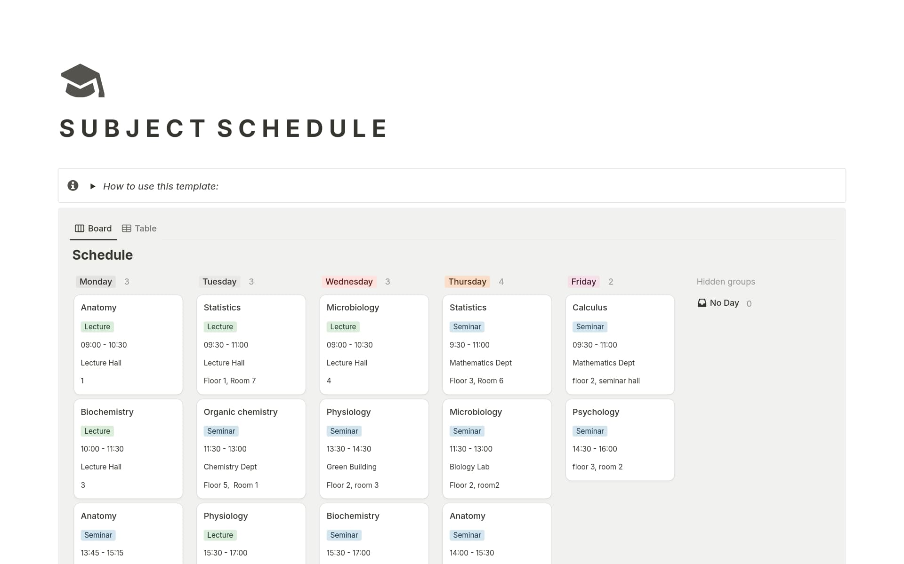Click the Table view icon
Image resolution: width=904 pixels, height=564 pixels.
coord(126,228)
